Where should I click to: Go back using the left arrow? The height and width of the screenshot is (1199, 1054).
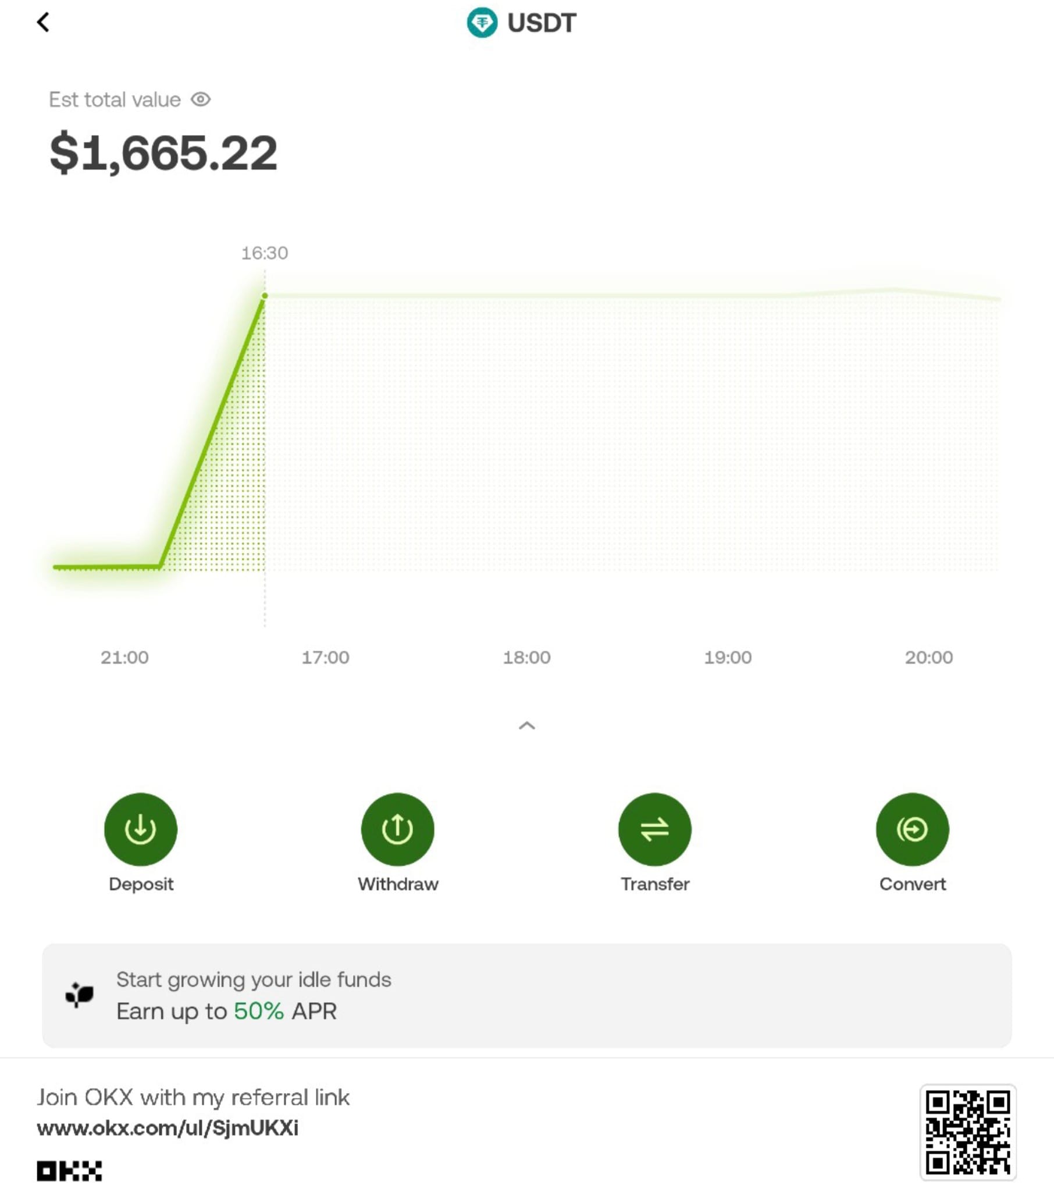(x=43, y=23)
